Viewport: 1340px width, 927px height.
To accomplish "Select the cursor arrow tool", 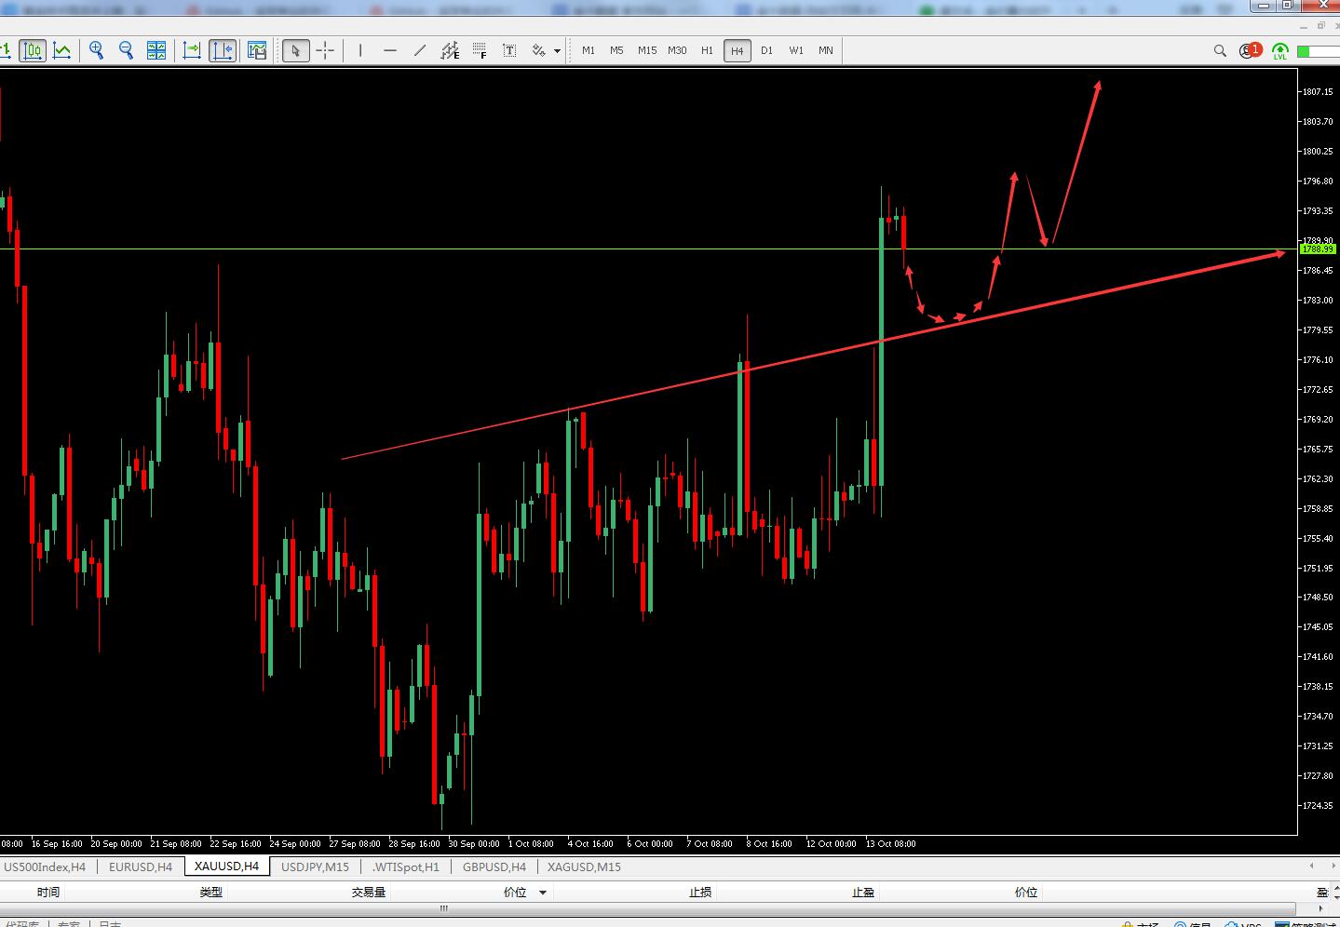I will click(296, 50).
